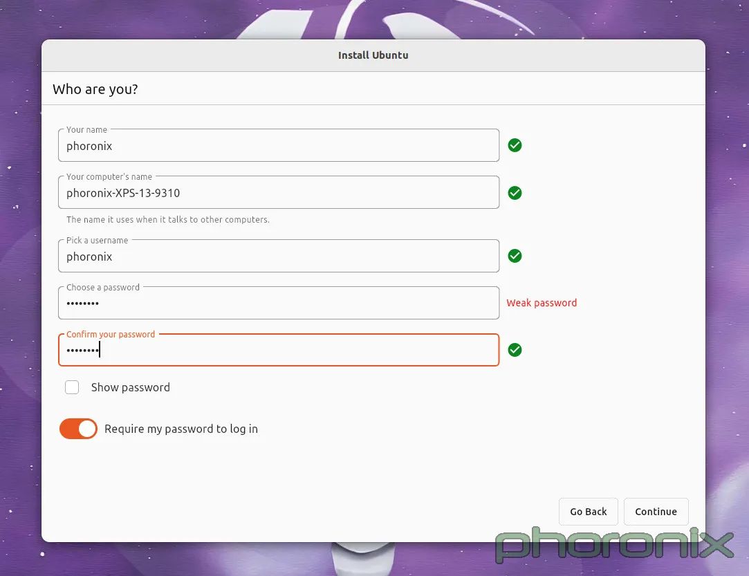The width and height of the screenshot is (749, 576).
Task: Click the Weak password warning text
Action: click(542, 303)
